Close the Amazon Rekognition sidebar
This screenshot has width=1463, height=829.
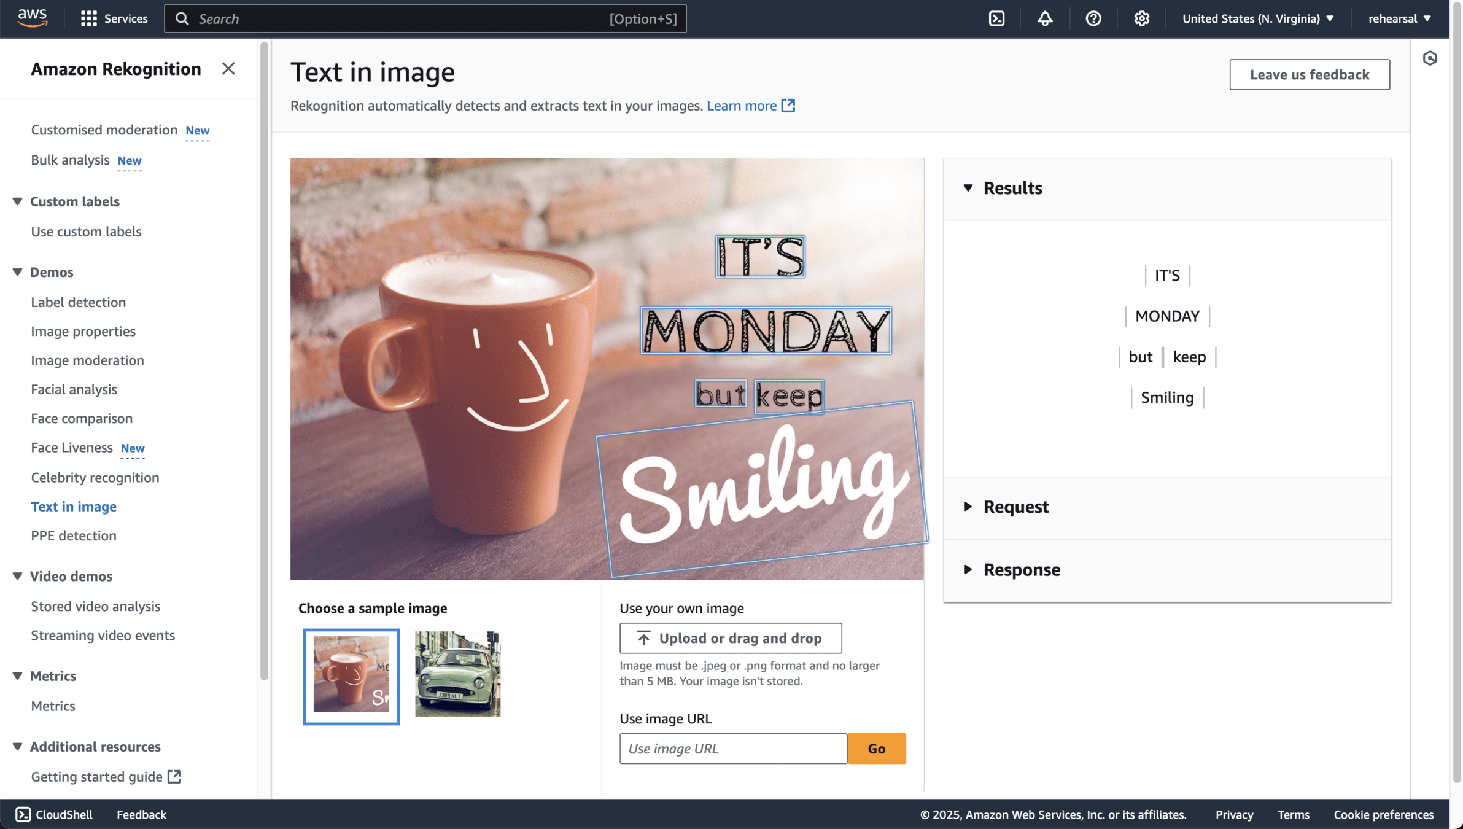(x=228, y=69)
